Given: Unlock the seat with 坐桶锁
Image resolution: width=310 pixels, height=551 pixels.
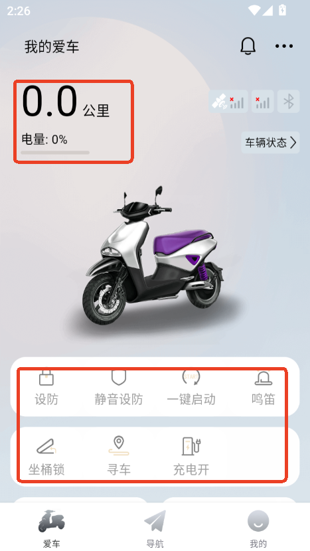Looking at the screenshot, I should (46, 456).
